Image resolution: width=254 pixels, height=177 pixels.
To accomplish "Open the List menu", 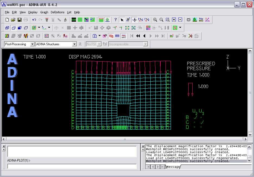I will pyautogui.click(x=69, y=12).
